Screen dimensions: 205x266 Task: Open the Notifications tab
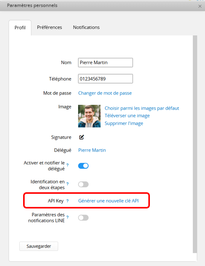tap(86, 27)
